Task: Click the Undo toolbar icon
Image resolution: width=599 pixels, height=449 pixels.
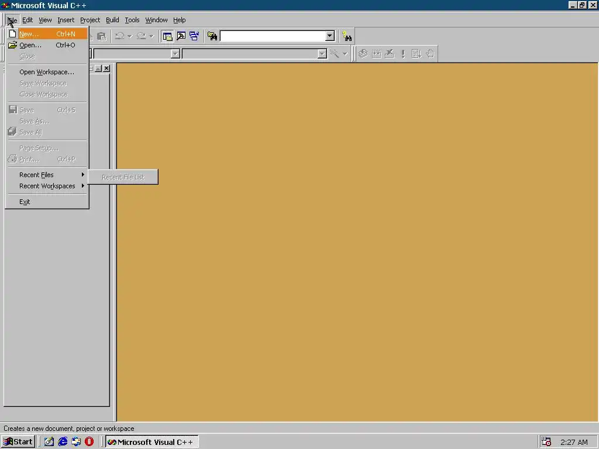Action: (x=120, y=36)
